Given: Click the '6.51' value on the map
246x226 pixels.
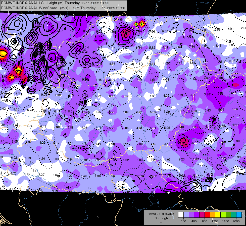Looking at the screenshot, I should click(165, 47).
